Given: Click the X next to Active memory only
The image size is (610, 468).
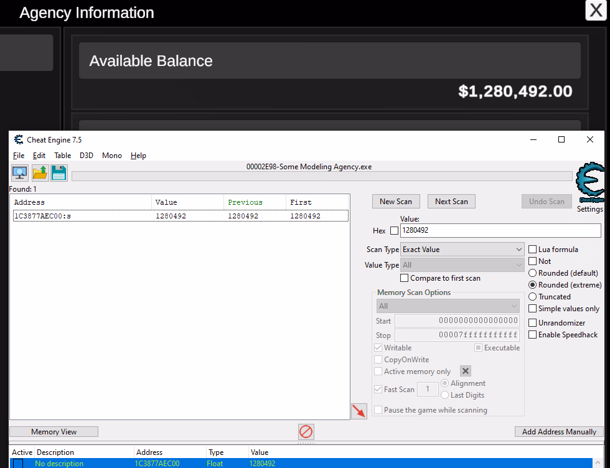Looking at the screenshot, I should 466,371.
